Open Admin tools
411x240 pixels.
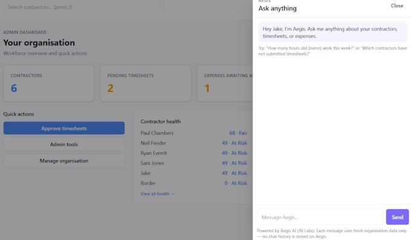pos(64,144)
